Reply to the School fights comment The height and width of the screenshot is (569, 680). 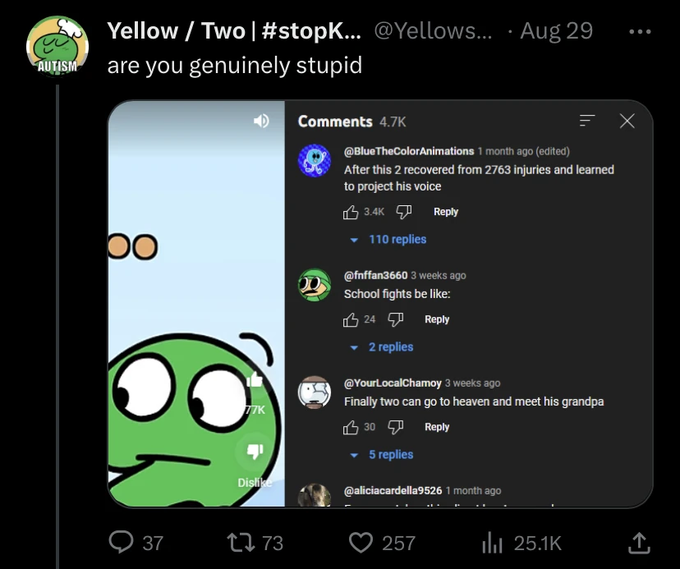(437, 319)
